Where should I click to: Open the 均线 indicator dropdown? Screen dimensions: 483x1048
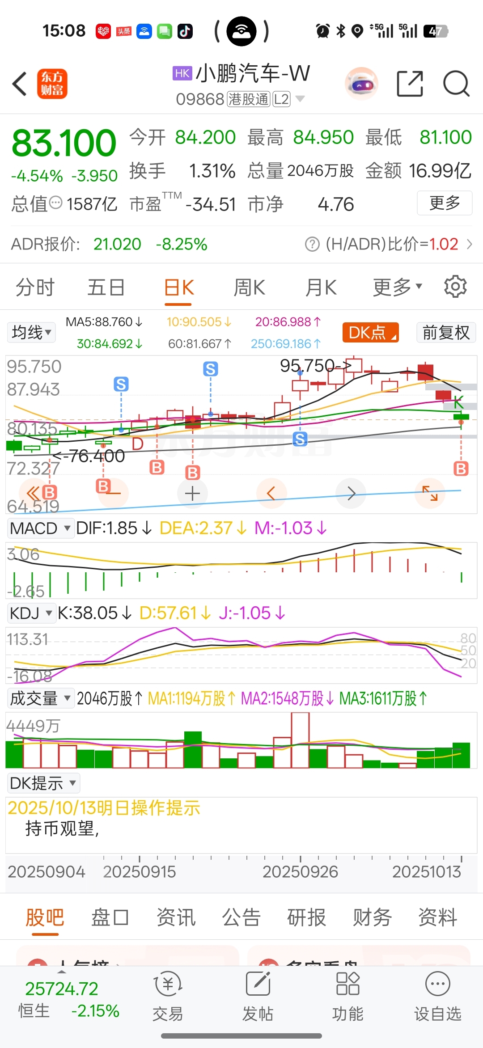(31, 333)
